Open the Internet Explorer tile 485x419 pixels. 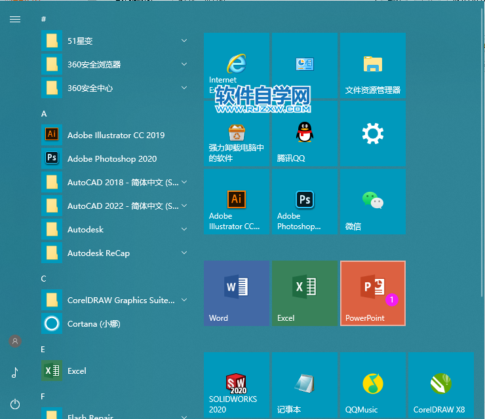[x=236, y=65]
